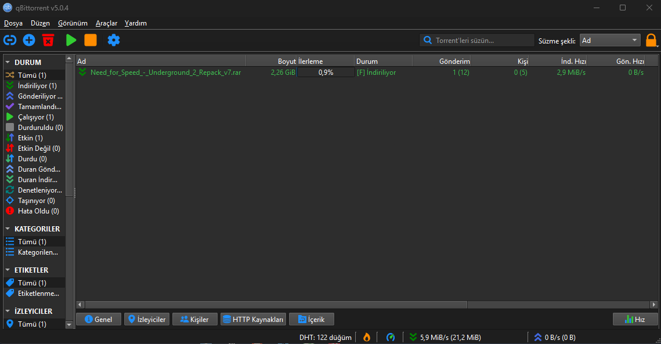Select the Hata Oldu (0) filter
This screenshot has height=344, width=661.
click(35, 211)
